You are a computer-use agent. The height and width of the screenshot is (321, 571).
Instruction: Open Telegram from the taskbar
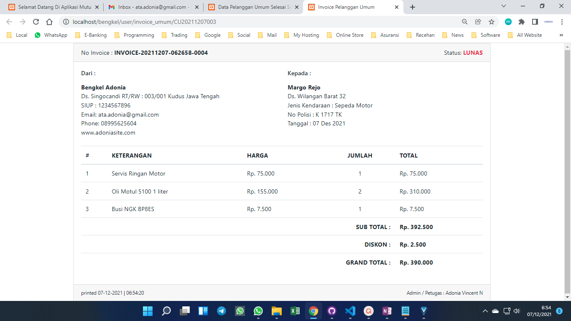[x=222, y=311]
